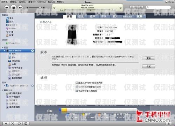Eject the Apple shared library
This screenshot has width=175, height=126.
click(33, 86)
